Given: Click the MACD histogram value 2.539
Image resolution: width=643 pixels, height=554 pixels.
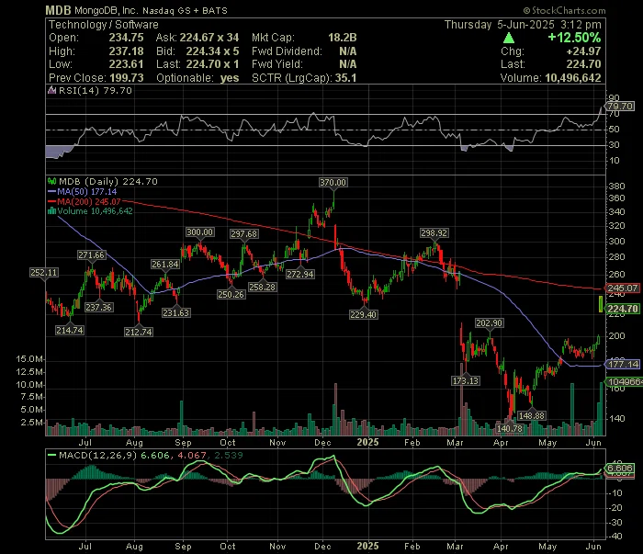Looking at the screenshot, I should 229,455.
